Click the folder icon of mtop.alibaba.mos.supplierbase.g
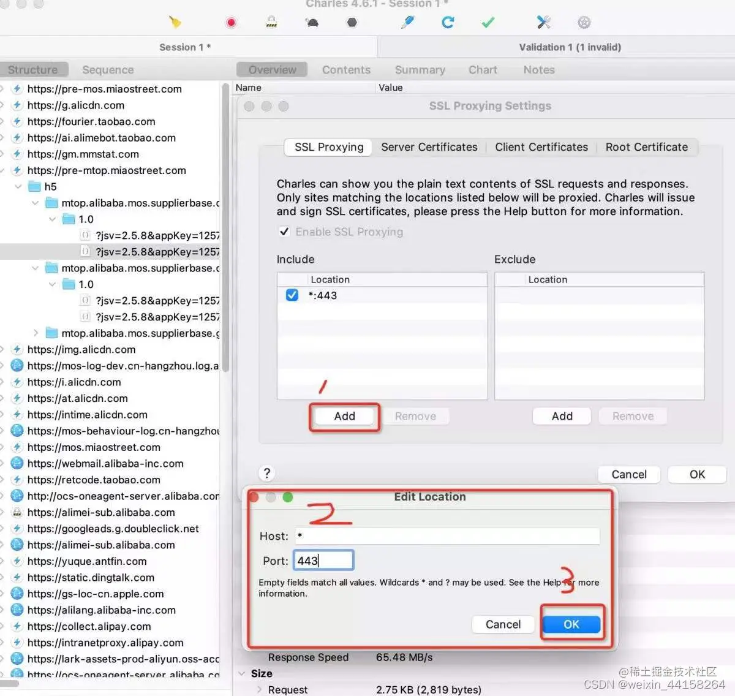The image size is (735, 696). pos(52,333)
